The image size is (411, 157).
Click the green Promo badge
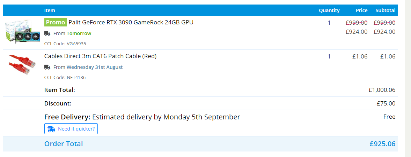point(55,23)
